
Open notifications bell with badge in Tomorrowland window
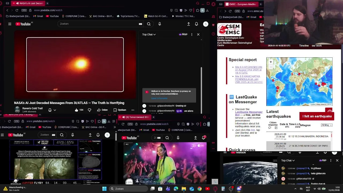coord(204,138)
